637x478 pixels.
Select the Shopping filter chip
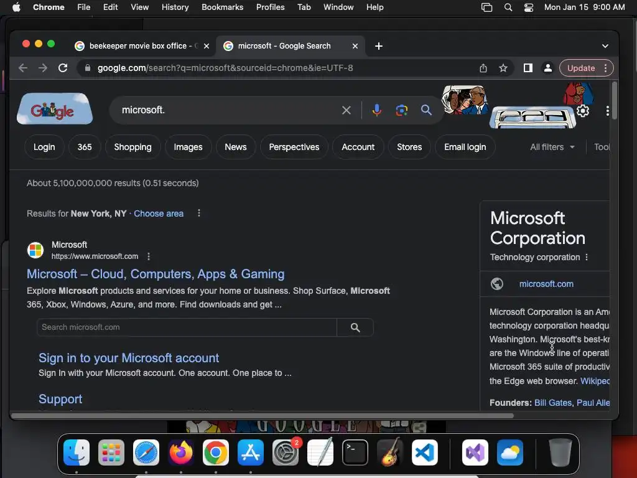coord(133,147)
